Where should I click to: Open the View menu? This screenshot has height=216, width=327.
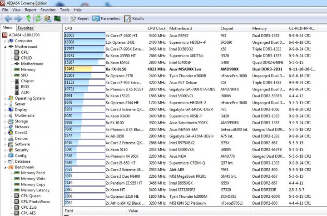16,10
